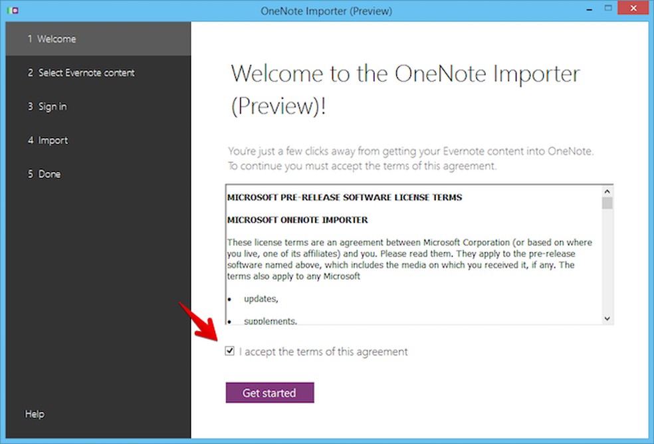Go to step 3 Sign in
This screenshot has width=654, height=444.
pos(98,106)
